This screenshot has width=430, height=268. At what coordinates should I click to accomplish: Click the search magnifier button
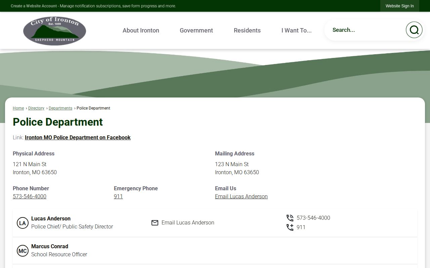(x=414, y=30)
